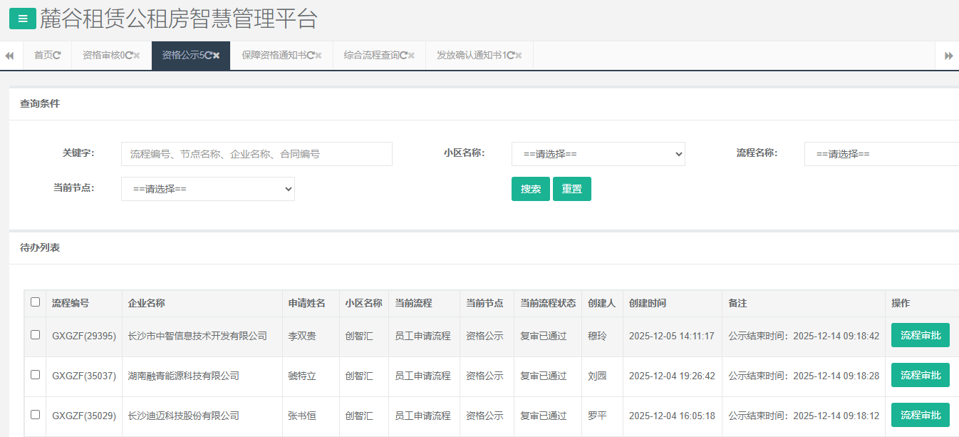Open the 流程名称 select box

(x=881, y=154)
